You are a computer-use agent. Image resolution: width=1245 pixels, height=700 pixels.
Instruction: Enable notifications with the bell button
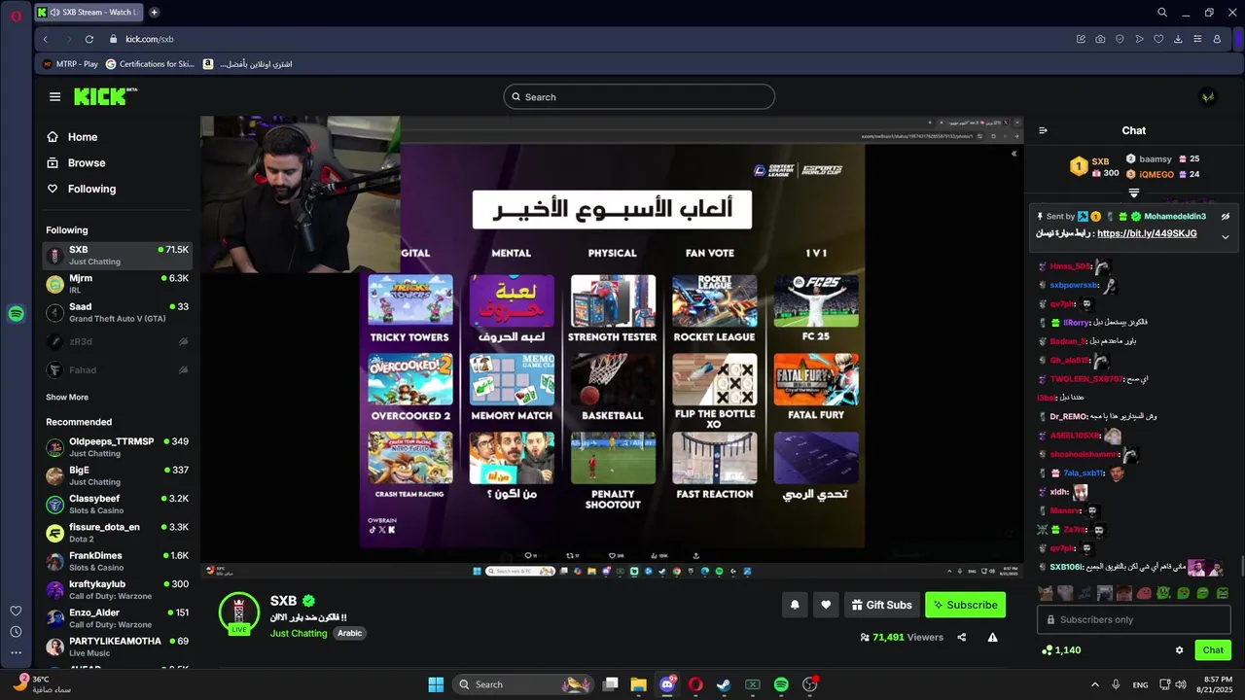click(795, 605)
